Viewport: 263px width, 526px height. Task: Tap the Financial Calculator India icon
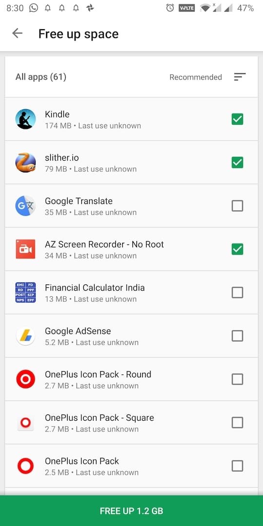25,292
